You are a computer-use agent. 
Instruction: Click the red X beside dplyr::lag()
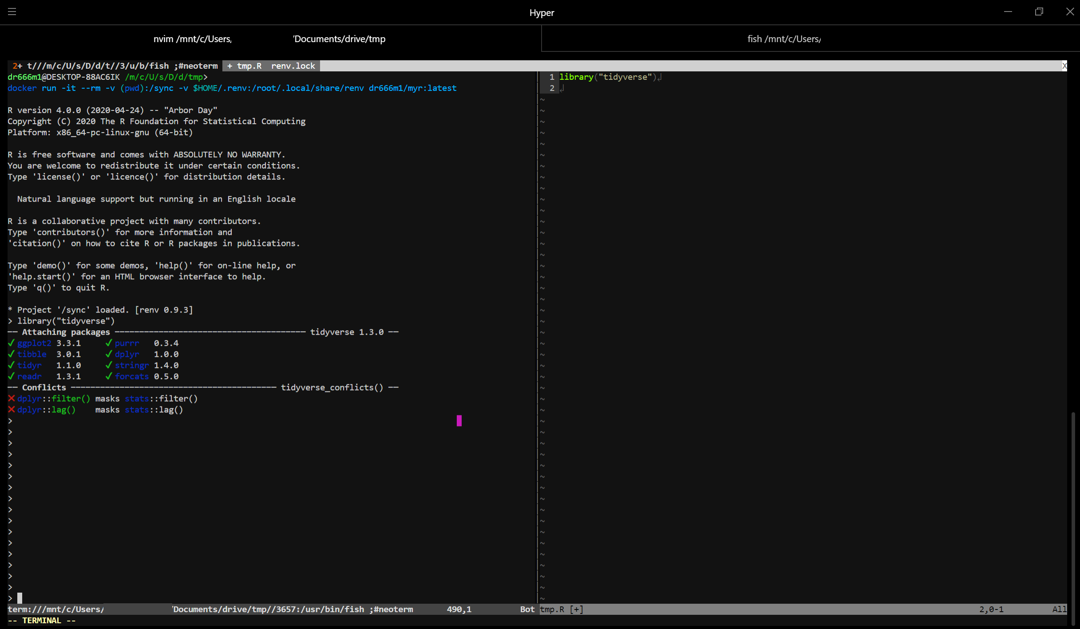pyautogui.click(x=12, y=410)
